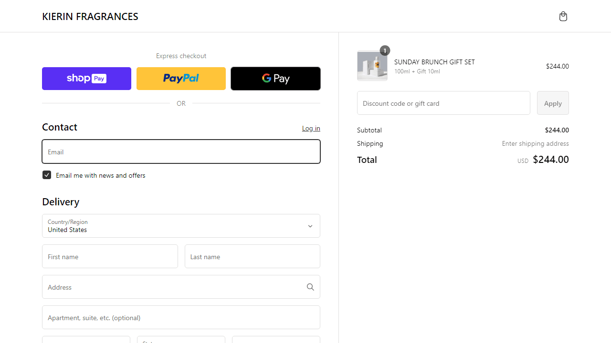
Task: Click the Total amount USD $244.00
Action: click(543, 160)
